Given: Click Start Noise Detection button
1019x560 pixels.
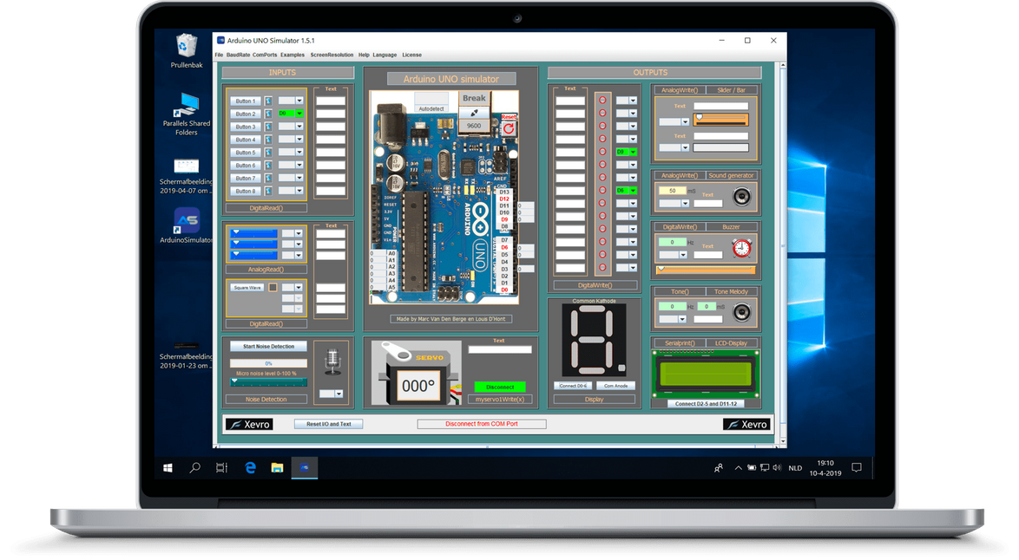Looking at the screenshot, I should (x=268, y=347).
